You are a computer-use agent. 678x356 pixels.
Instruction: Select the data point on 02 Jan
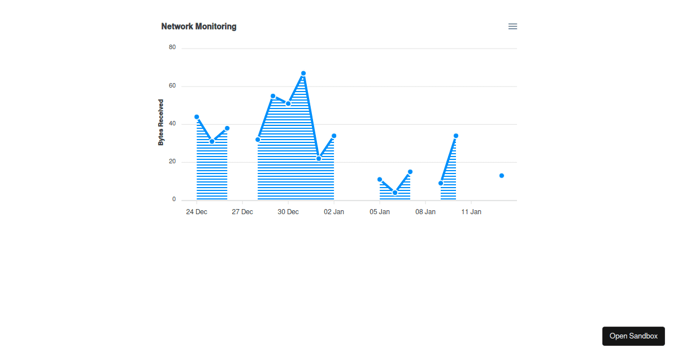pyautogui.click(x=334, y=136)
